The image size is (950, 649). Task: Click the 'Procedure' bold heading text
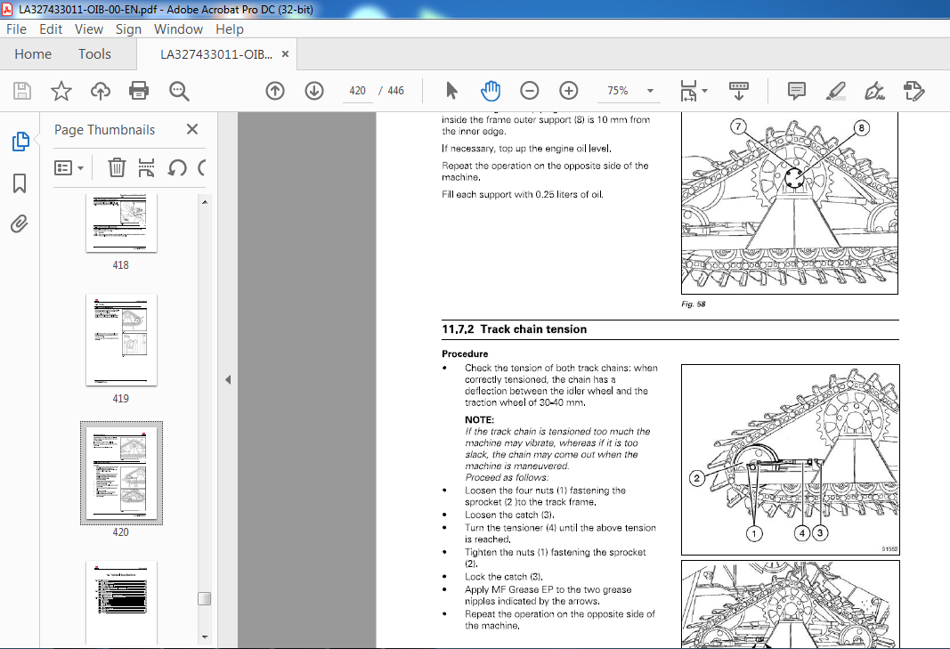click(465, 354)
